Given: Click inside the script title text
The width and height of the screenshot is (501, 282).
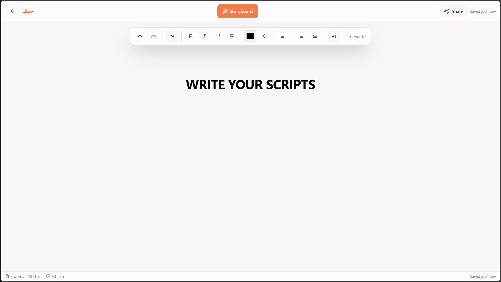Looking at the screenshot, I should pyautogui.click(x=250, y=84).
